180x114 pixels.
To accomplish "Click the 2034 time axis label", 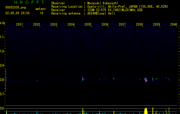I will [x=71, y=25].
